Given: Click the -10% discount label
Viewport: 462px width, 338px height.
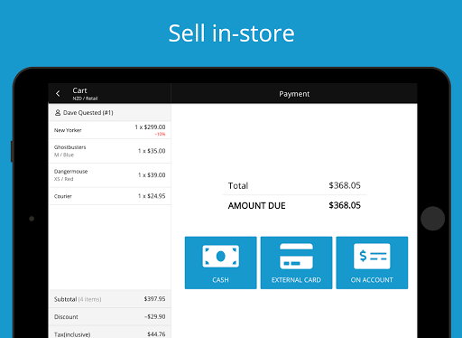Looking at the screenshot, I should [x=160, y=134].
